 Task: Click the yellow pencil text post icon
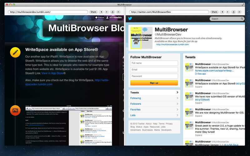(15, 52)
